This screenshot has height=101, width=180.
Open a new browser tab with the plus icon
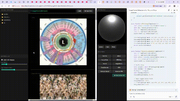point(148,2)
